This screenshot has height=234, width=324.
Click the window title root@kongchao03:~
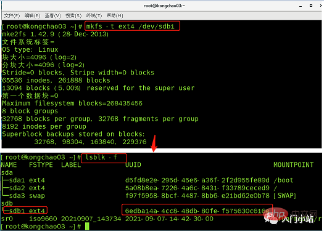click(x=164, y=6)
